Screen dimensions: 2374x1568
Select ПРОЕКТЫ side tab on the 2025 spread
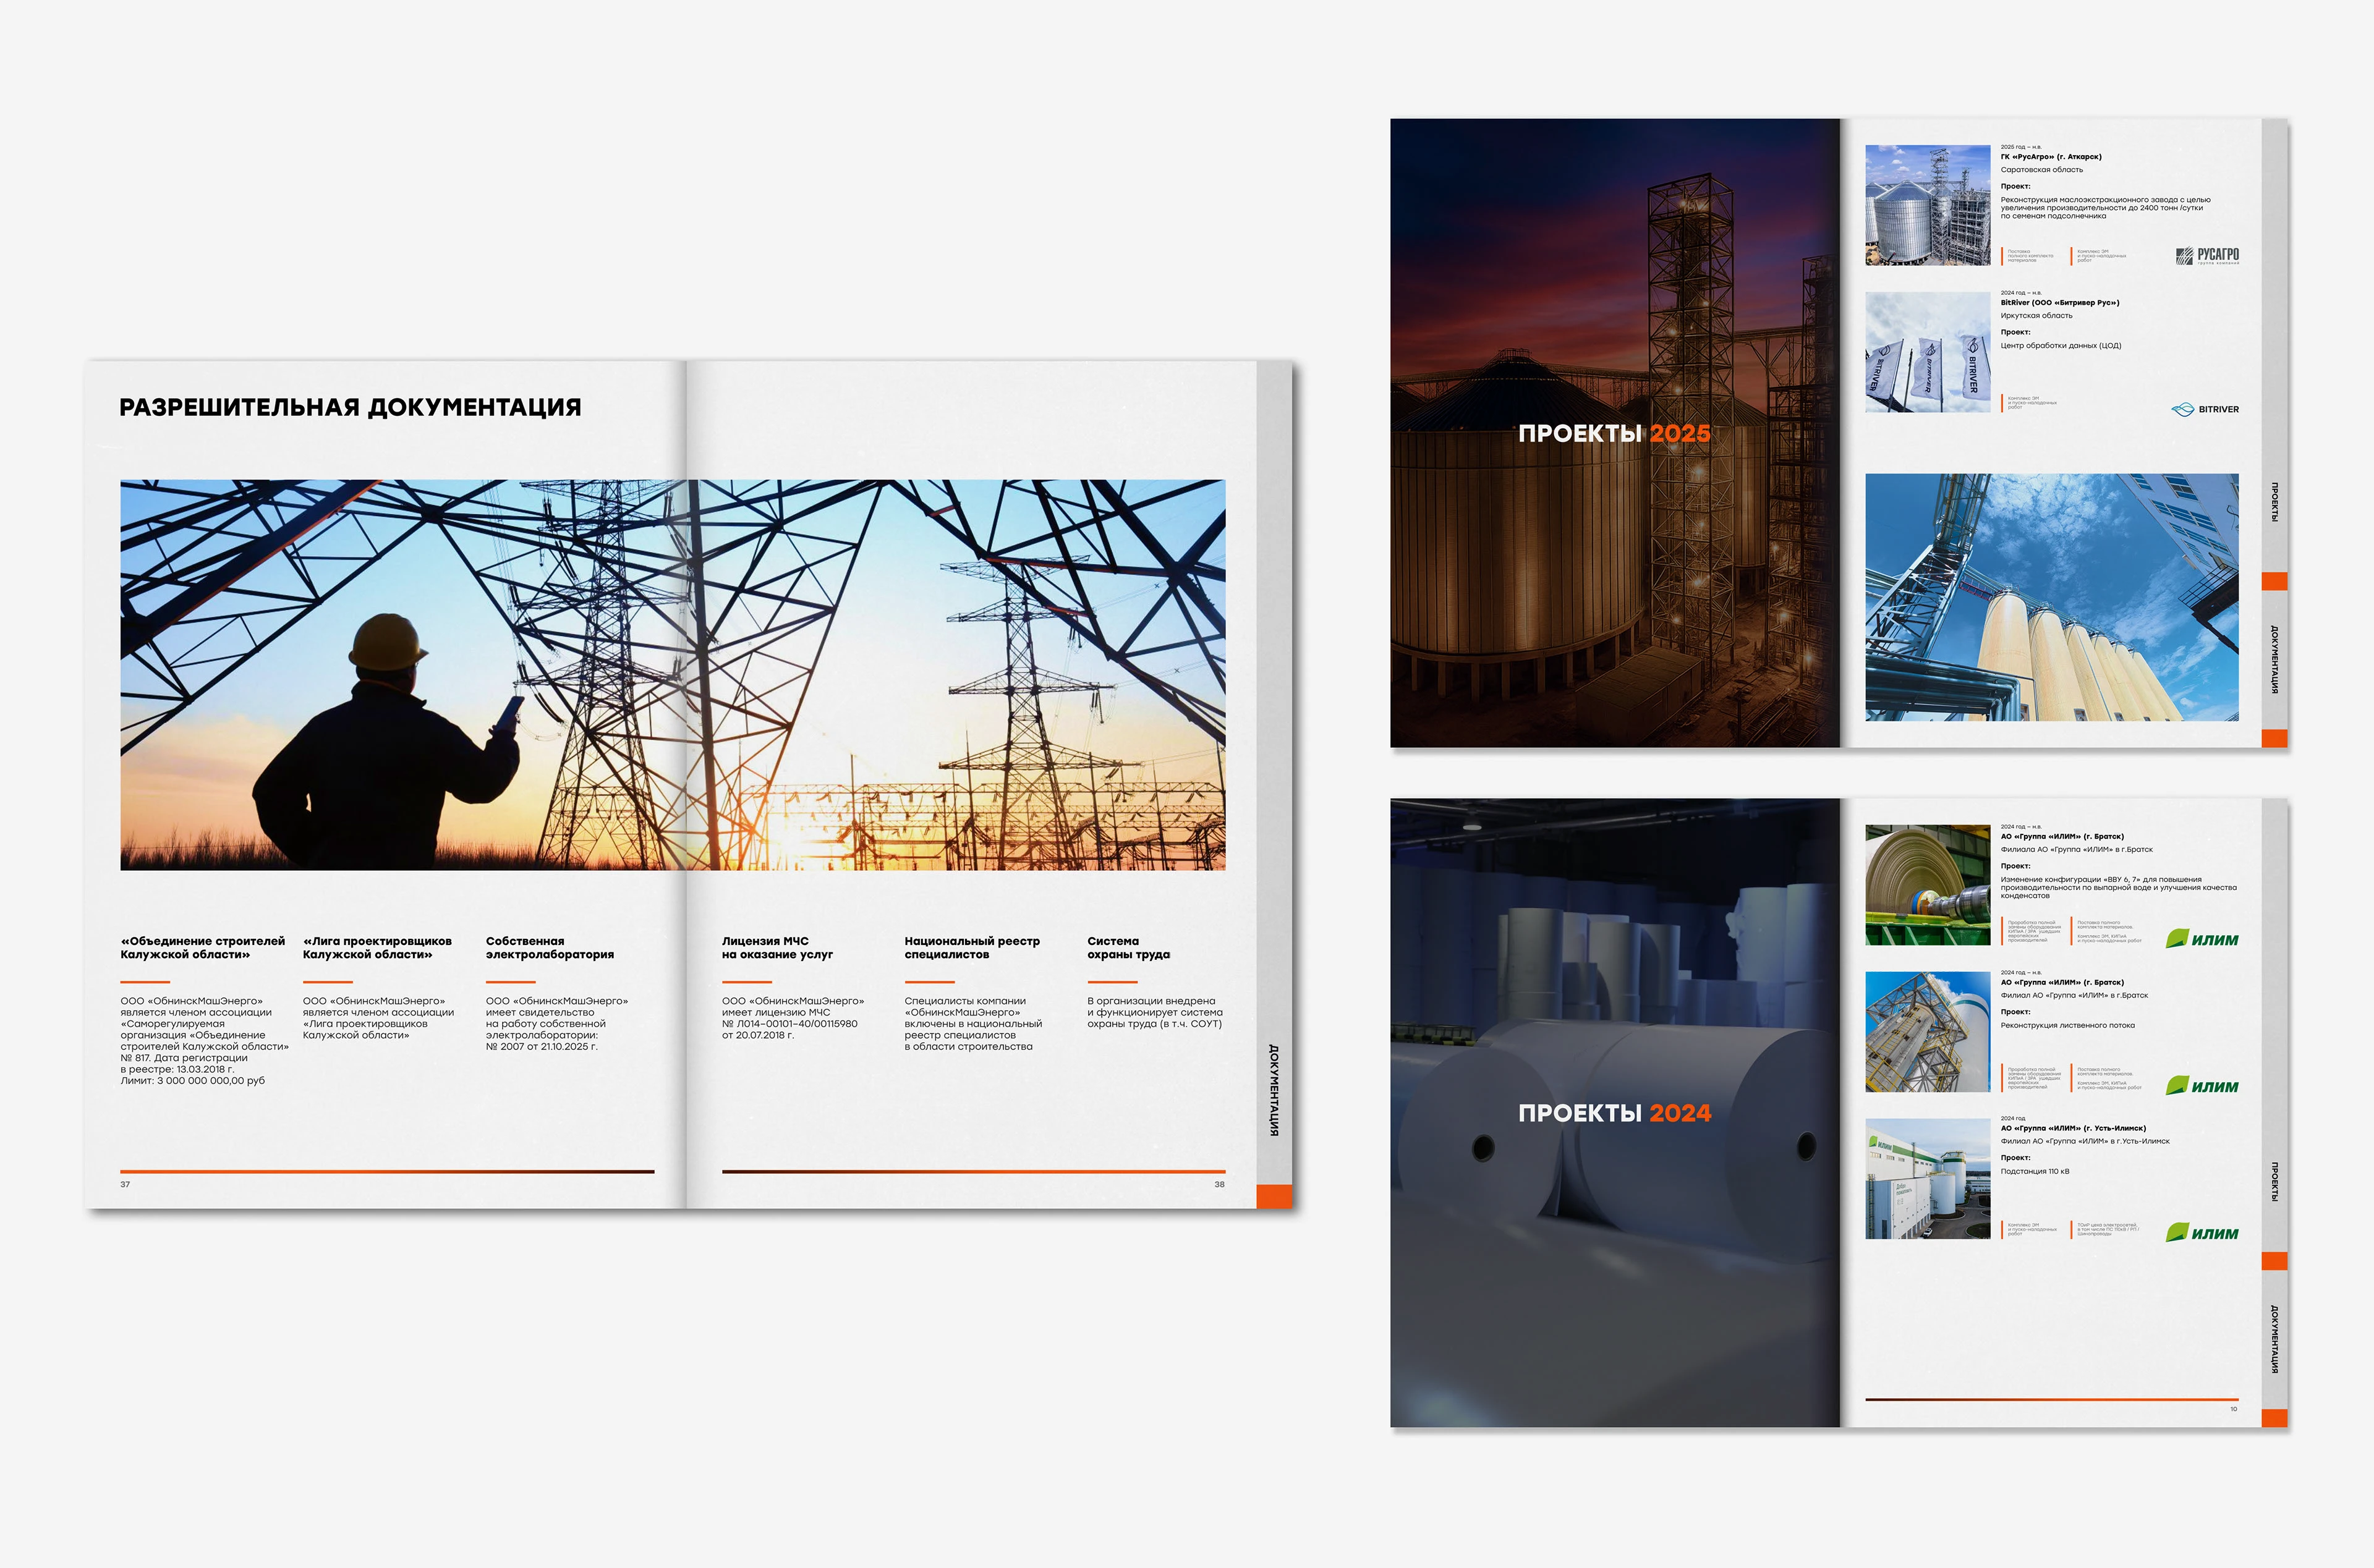2274,501
